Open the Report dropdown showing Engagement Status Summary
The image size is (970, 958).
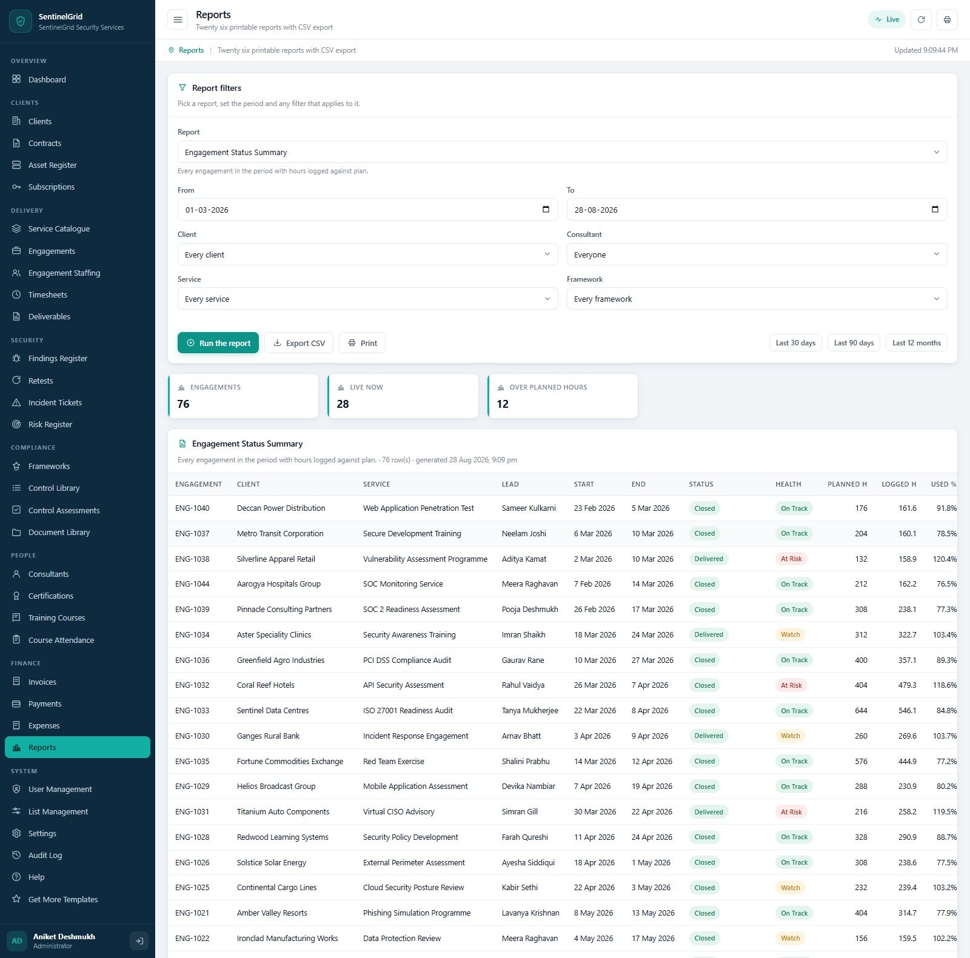coord(562,152)
